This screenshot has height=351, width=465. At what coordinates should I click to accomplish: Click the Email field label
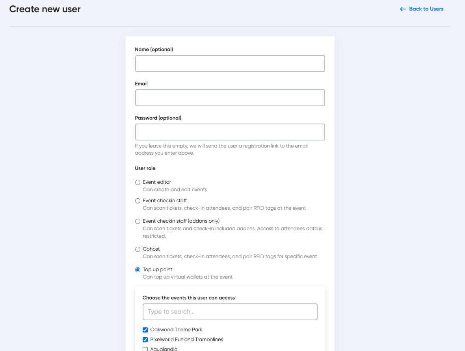[x=141, y=84]
